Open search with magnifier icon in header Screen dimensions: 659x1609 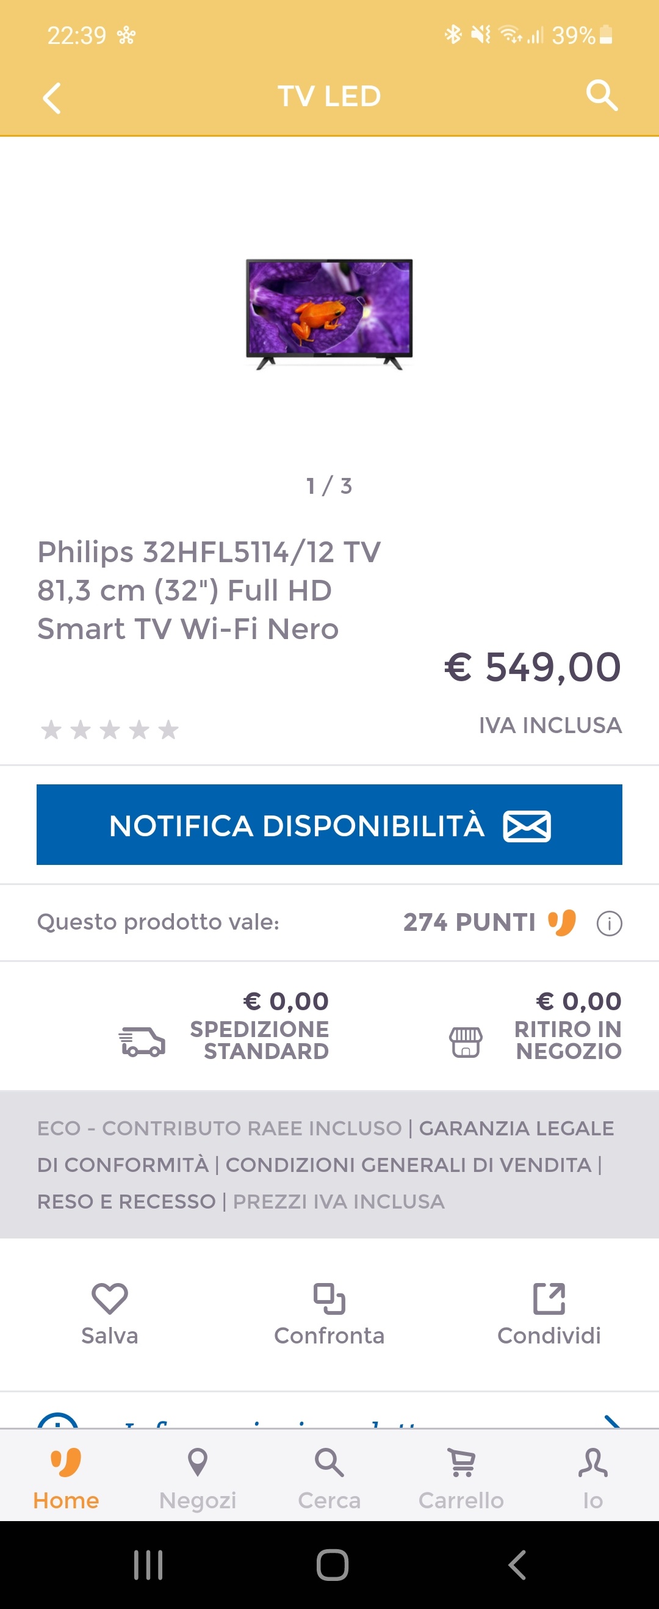tap(602, 96)
